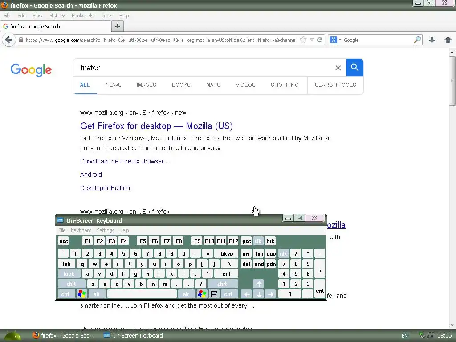This screenshot has height=342, width=456.
Task: Click the context menu key on On-Screen Keyboard
Action: [214, 294]
